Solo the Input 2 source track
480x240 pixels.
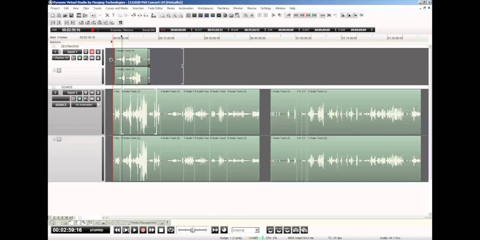tap(98, 93)
